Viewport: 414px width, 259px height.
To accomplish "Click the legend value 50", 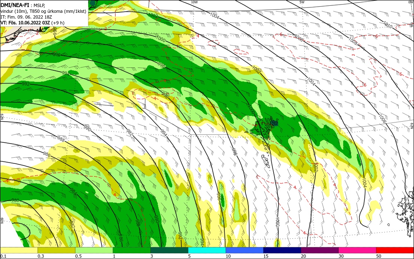I will click(x=379, y=256).
